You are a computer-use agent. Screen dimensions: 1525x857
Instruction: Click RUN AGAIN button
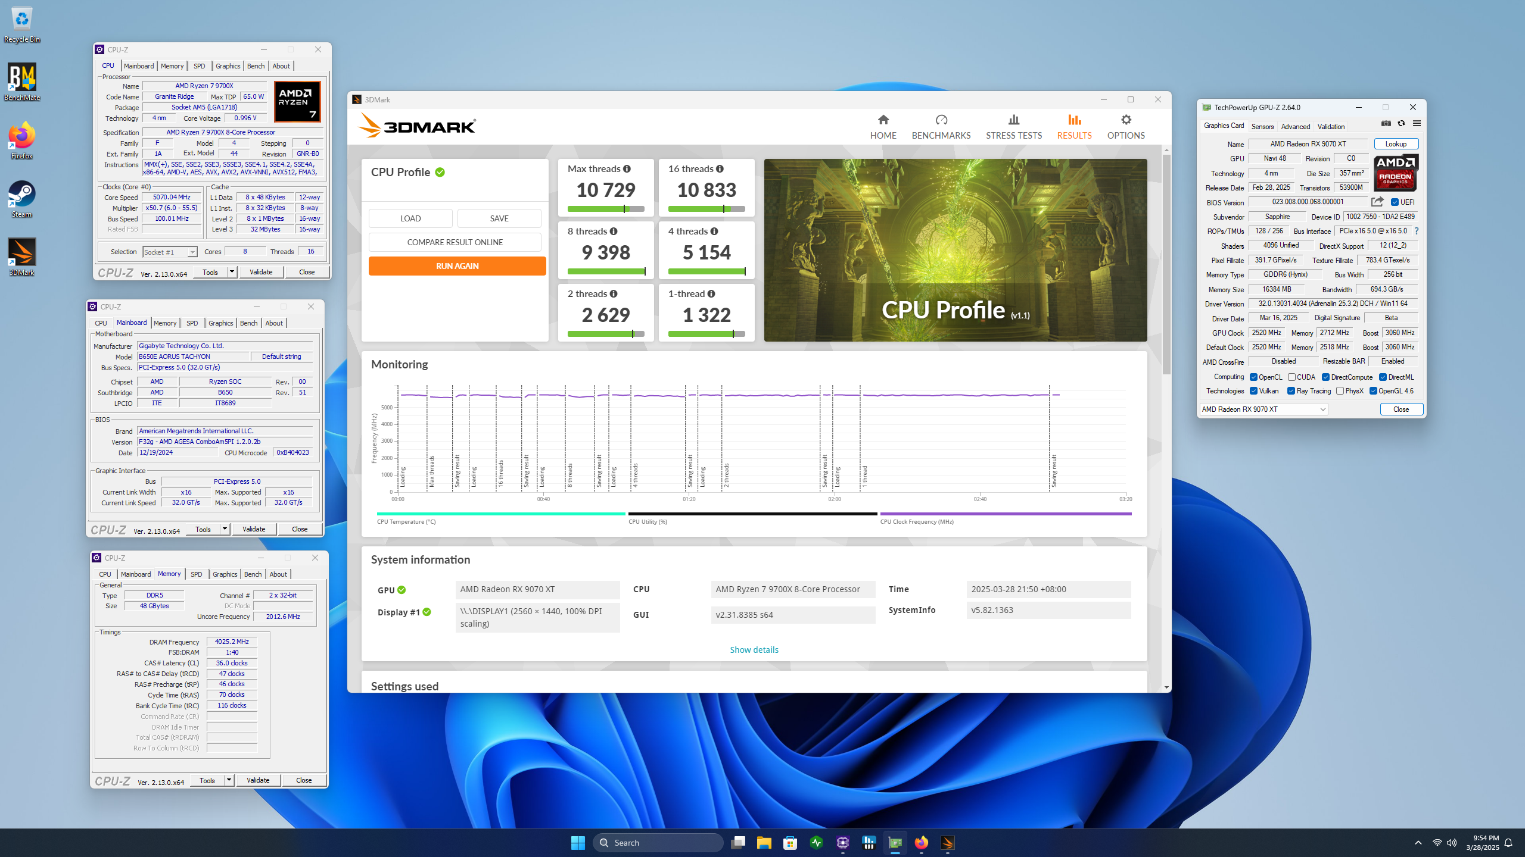(x=457, y=266)
